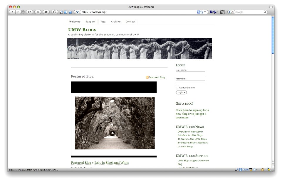Click the header banner photo of women
The height and width of the screenshot is (182, 282).
pos(140,48)
